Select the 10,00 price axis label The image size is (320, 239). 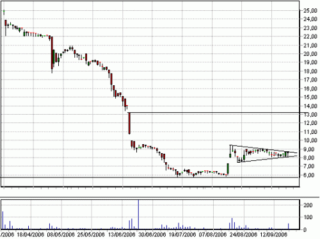point(310,140)
